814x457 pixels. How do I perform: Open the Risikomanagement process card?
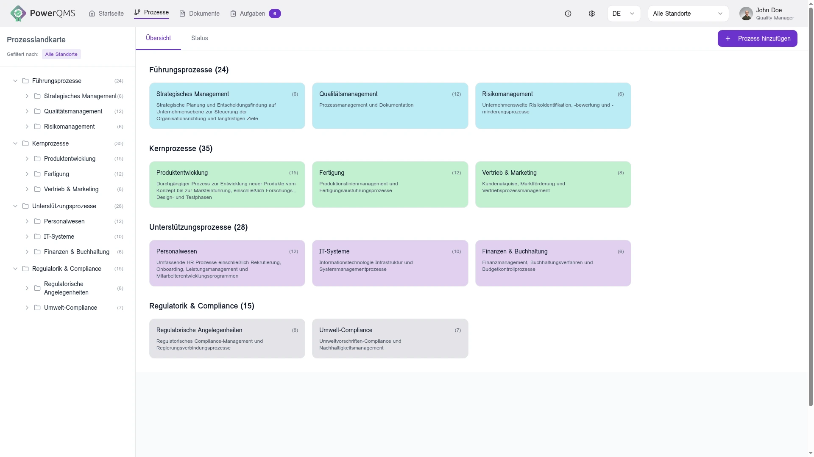tap(553, 106)
